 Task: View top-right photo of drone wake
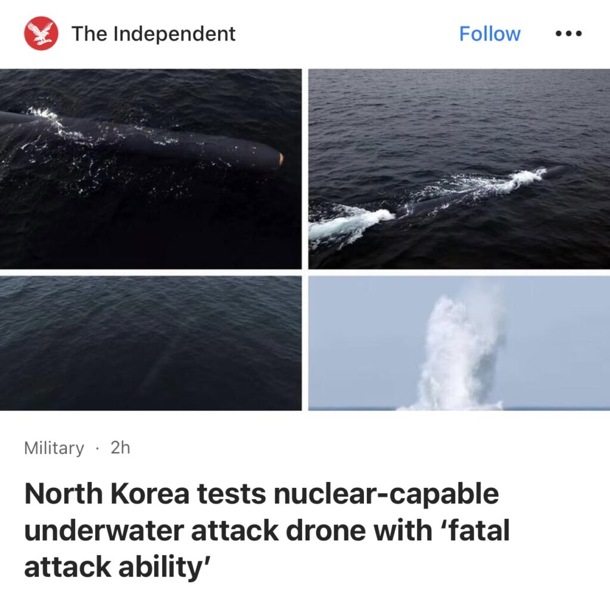pyautogui.click(x=459, y=169)
